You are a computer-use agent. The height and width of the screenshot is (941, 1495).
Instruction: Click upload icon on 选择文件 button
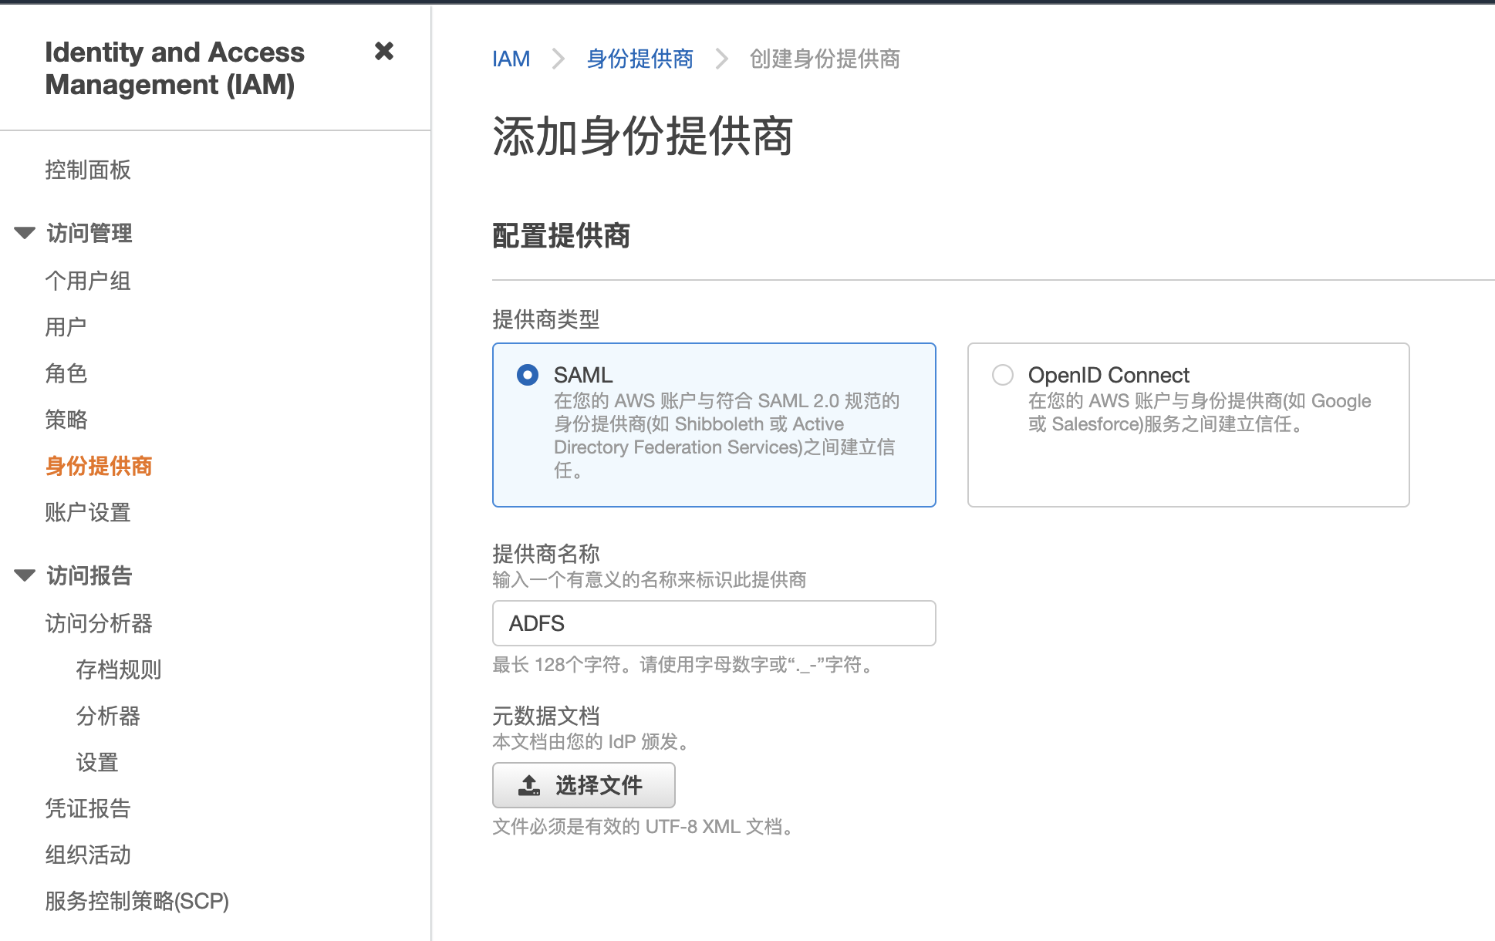coord(529,785)
